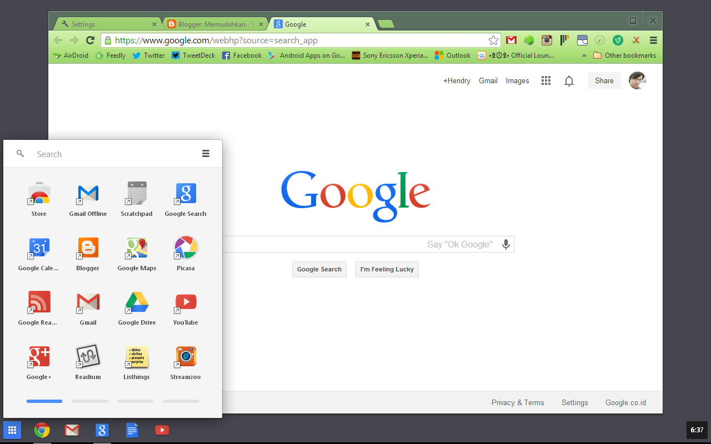Viewport: 711px width, 444px height.
Task: Click the Google Search button on the page
Action: 319,269
